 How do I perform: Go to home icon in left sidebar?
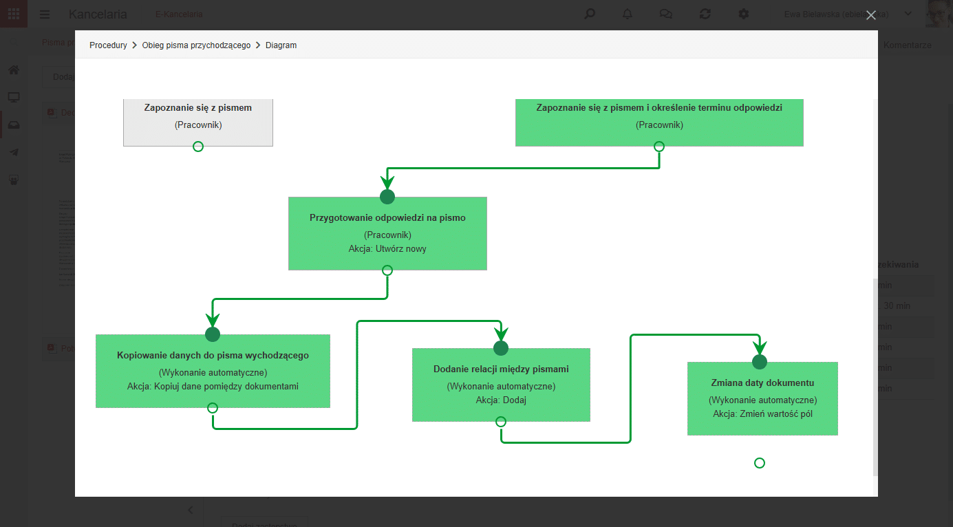(13, 69)
